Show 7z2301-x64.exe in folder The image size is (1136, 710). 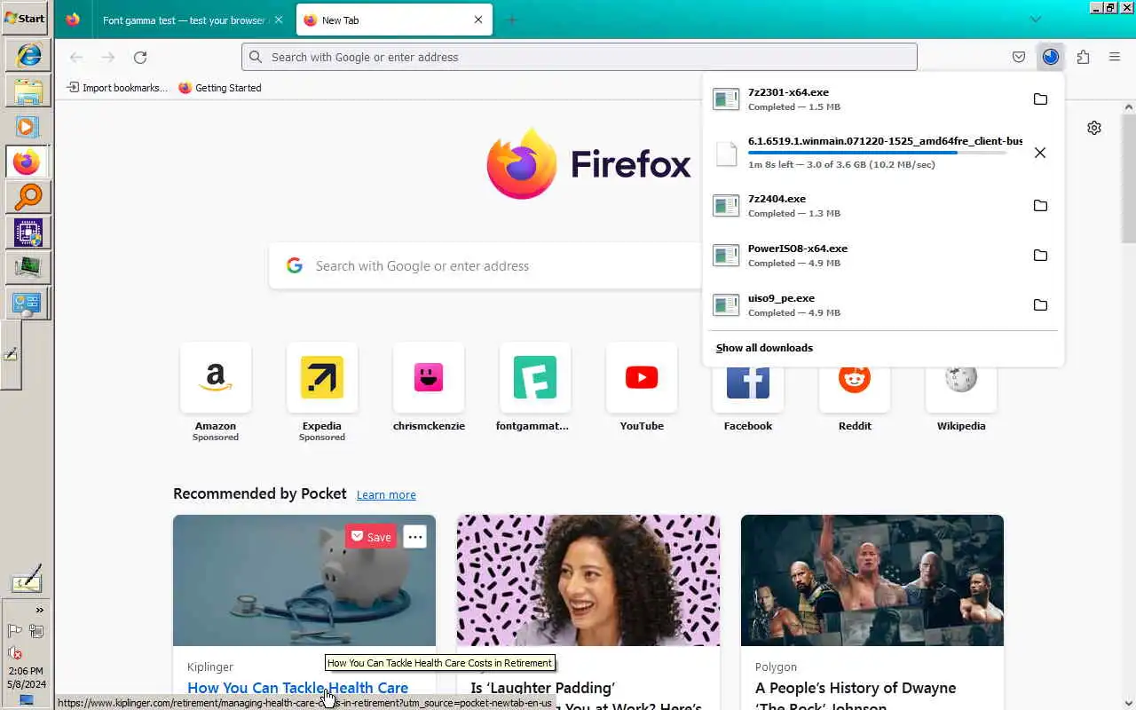coord(1040,99)
